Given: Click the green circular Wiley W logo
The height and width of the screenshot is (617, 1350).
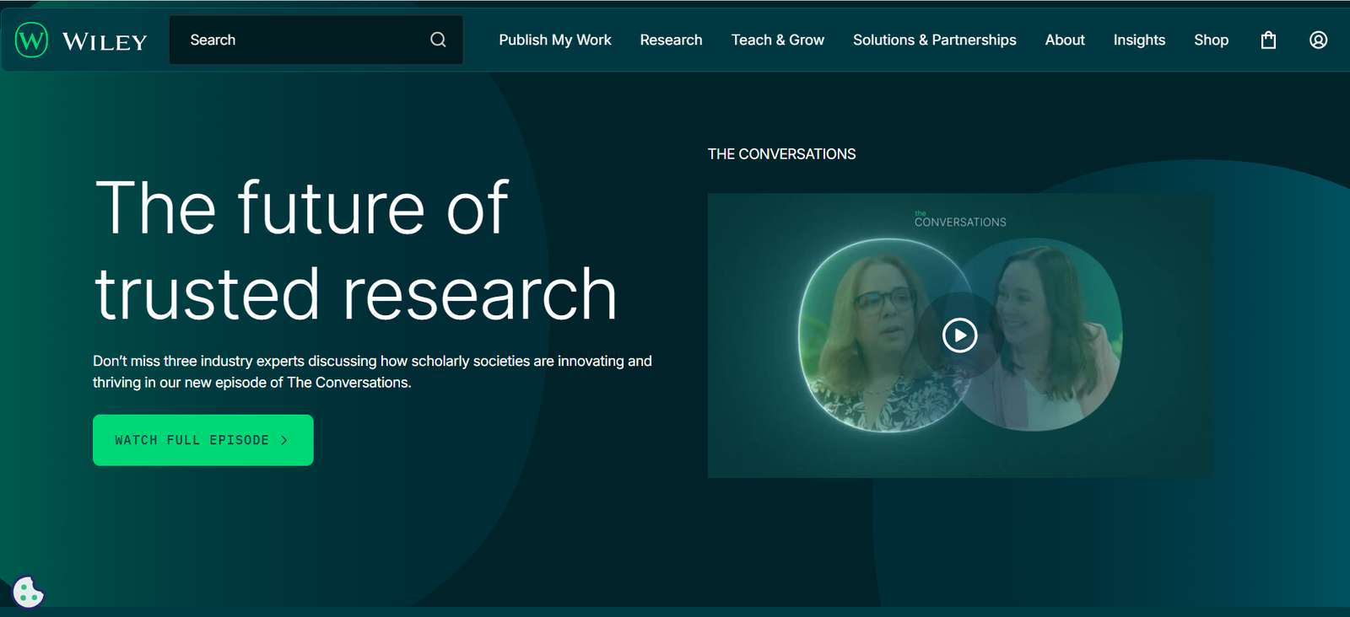Looking at the screenshot, I should click(x=32, y=40).
